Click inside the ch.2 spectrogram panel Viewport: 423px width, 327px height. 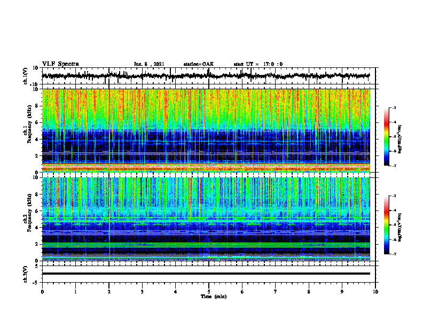206,219
